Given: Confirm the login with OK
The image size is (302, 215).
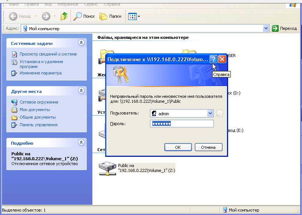Looking at the screenshot, I should (x=178, y=147).
